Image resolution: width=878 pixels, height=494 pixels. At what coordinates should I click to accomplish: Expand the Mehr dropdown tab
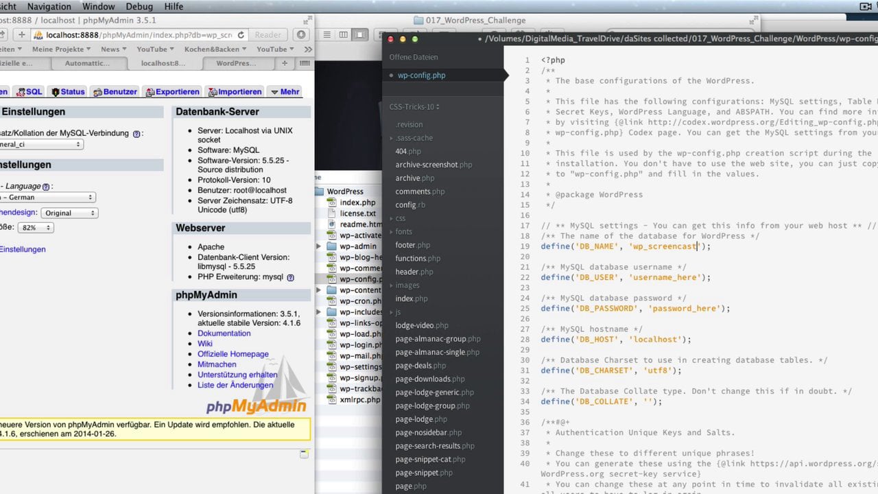pos(284,91)
